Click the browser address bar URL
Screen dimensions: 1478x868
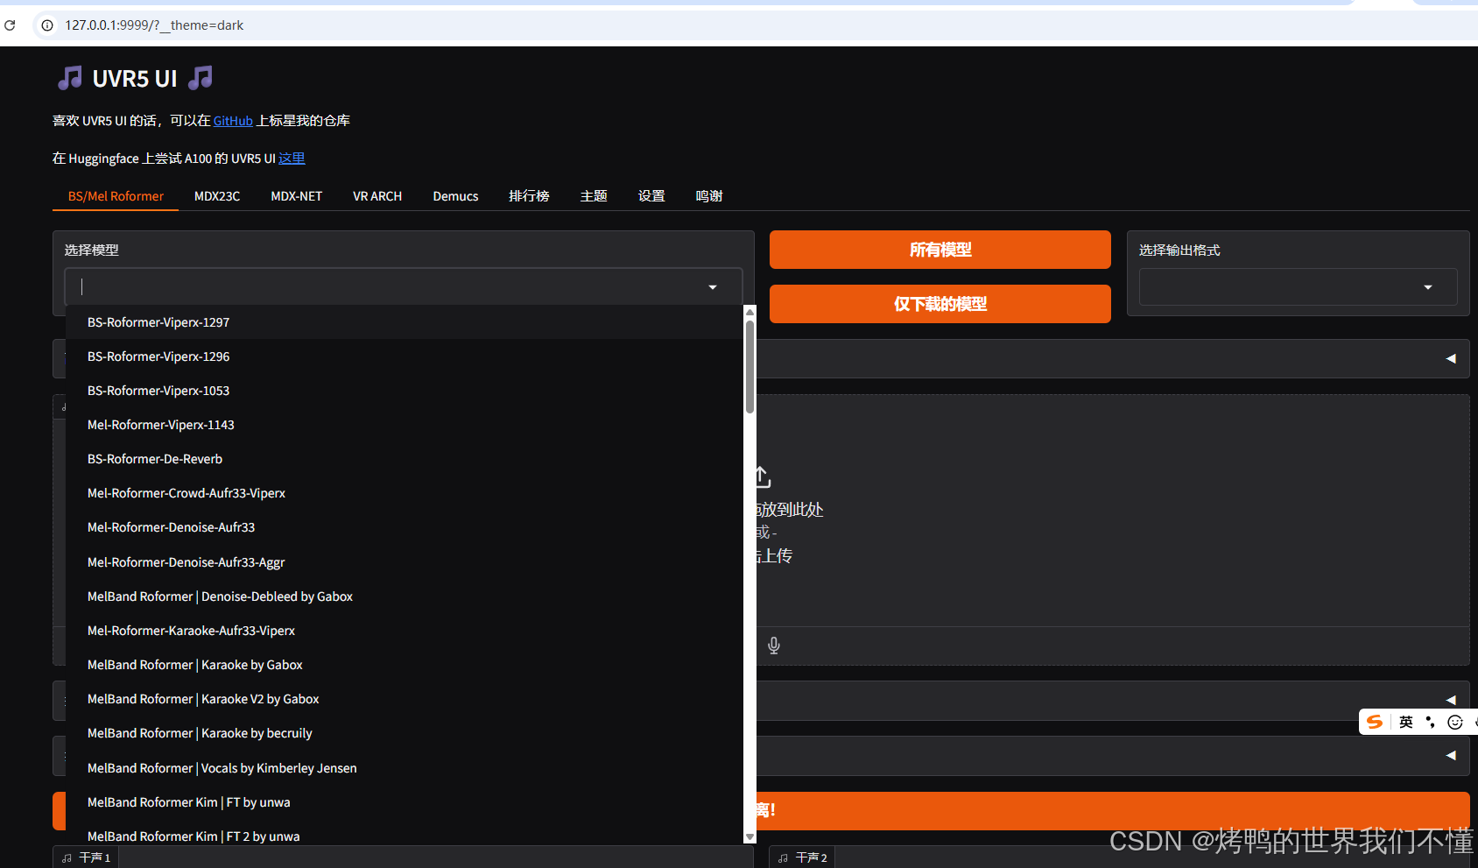(x=154, y=25)
